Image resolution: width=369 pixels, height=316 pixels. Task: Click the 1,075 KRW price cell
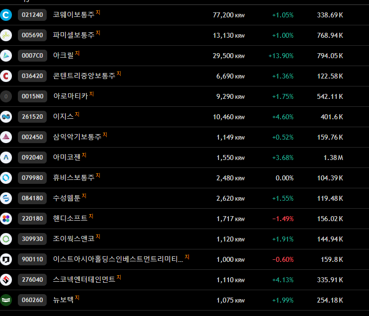click(230, 301)
